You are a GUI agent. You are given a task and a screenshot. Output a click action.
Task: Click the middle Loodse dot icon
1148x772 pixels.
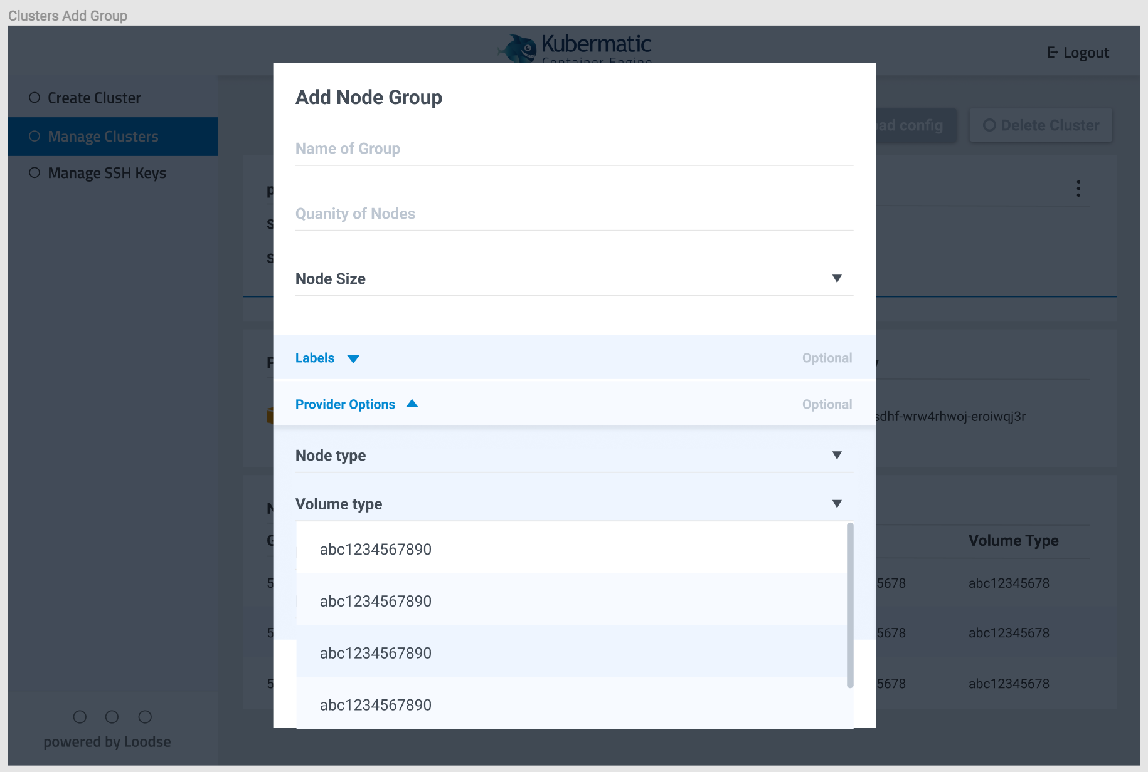tap(112, 717)
